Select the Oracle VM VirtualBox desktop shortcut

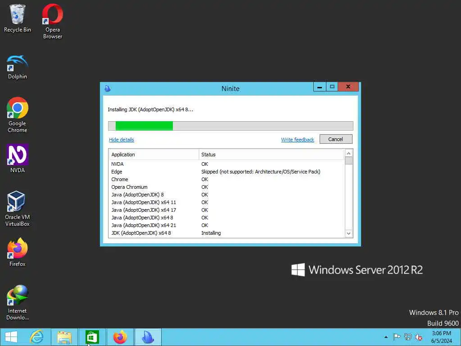click(x=18, y=209)
